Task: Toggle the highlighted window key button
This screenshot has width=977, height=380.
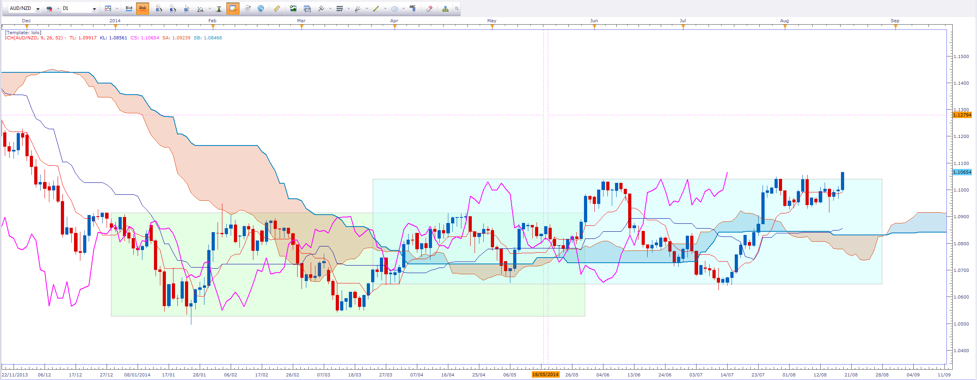Action: [233, 8]
